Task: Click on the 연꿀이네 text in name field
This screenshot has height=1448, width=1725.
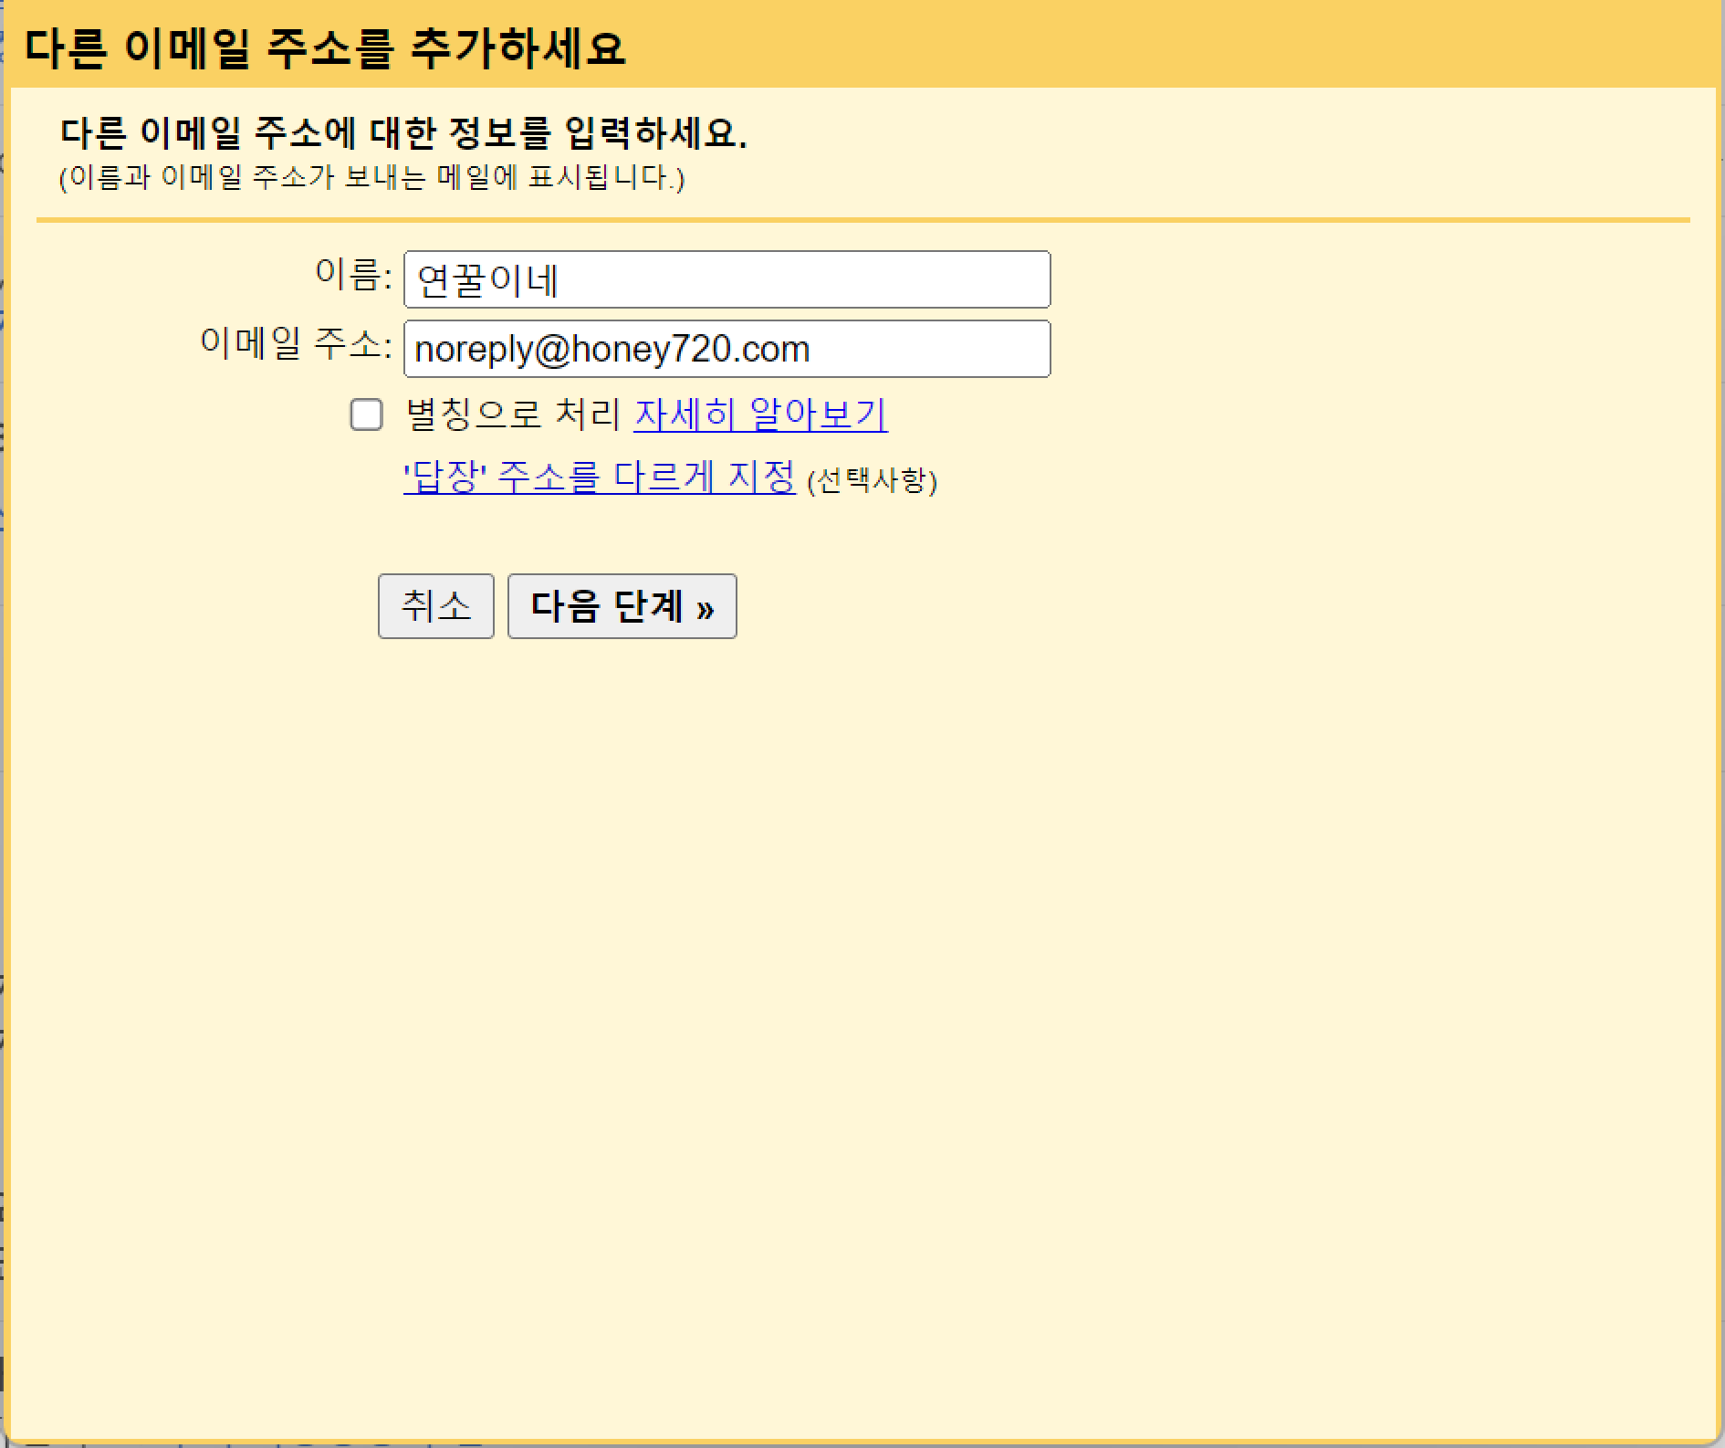Action: (486, 280)
